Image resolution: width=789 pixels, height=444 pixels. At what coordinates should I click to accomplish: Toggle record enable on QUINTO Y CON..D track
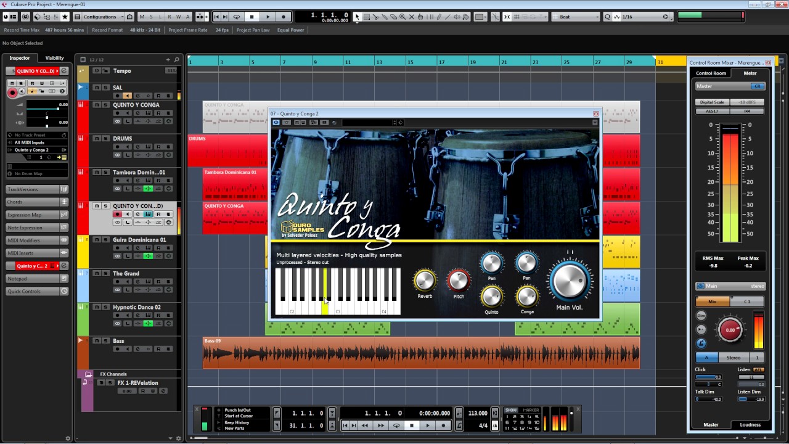coord(117,214)
